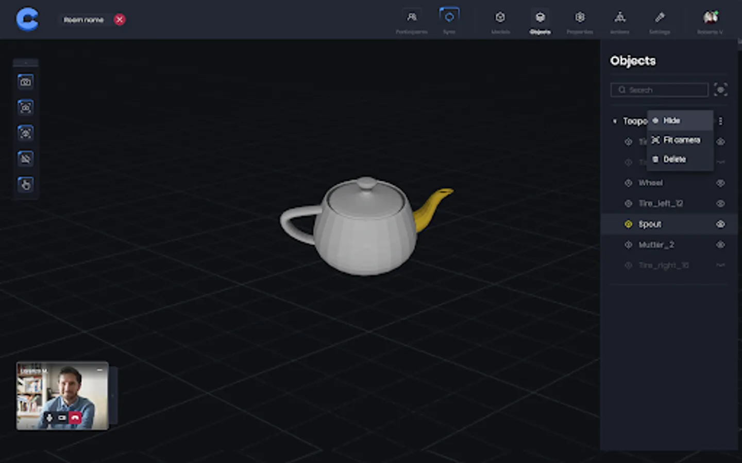This screenshot has width=742, height=463.
Task: Switch to the Objects panel
Action: 540,22
